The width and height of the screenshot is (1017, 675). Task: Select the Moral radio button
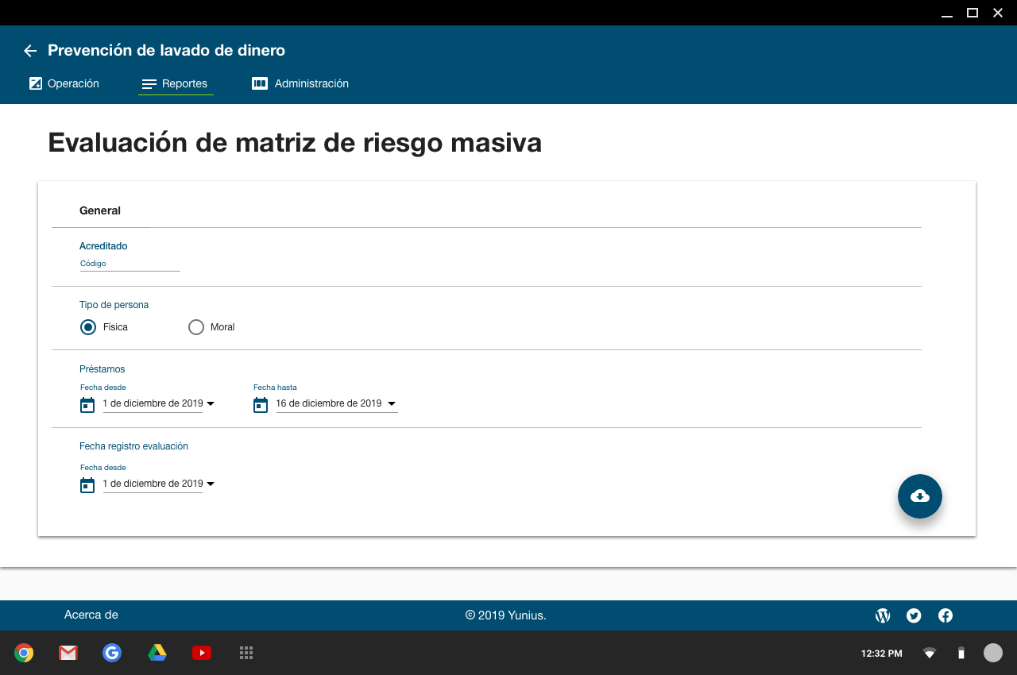tap(196, 327)
